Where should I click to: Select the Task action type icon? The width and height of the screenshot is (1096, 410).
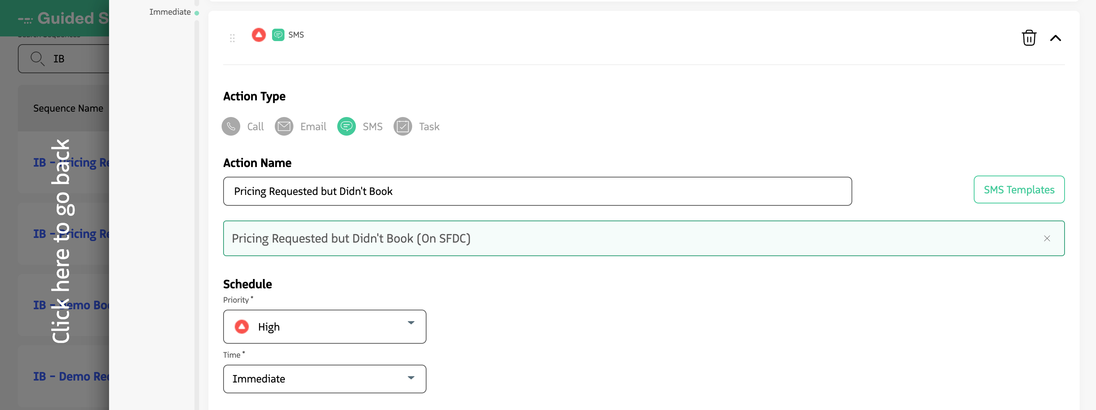[402, 126]
